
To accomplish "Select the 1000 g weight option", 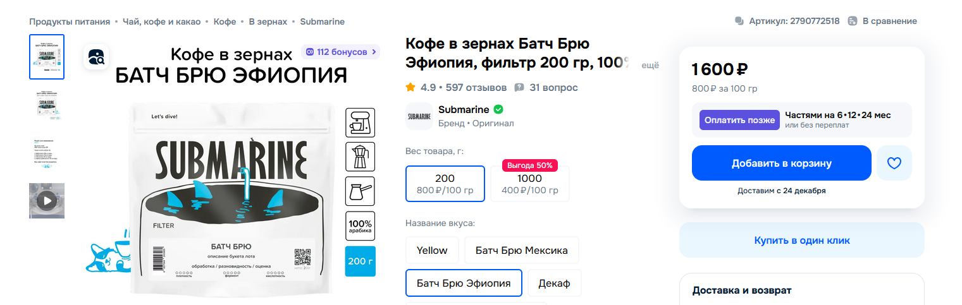I will coord(529,184).
